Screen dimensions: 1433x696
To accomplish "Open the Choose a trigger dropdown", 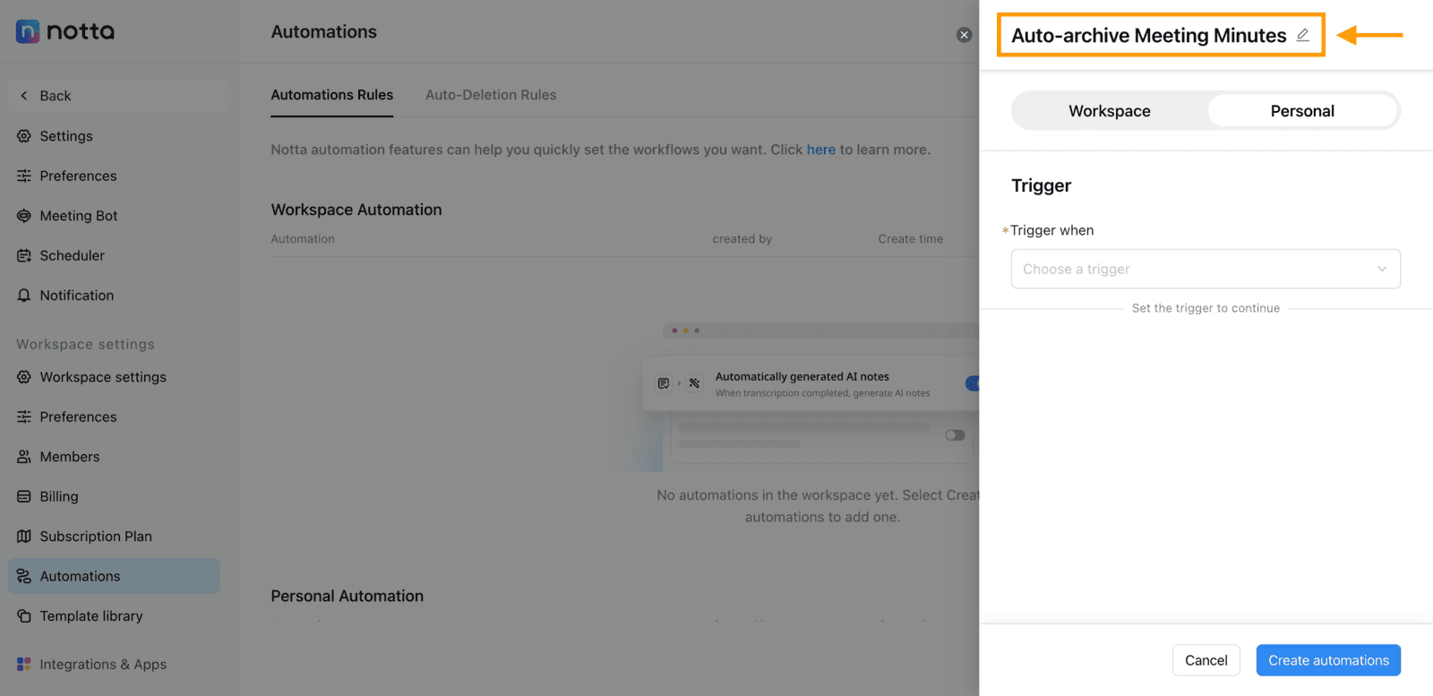I will (1206, 269).
